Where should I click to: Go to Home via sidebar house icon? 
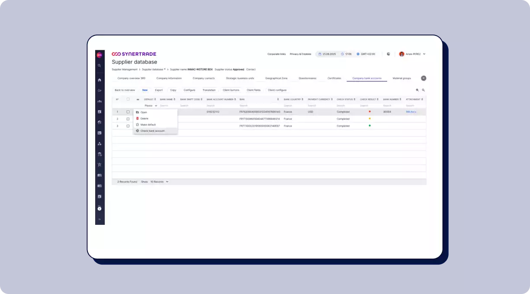click(100, 80)
